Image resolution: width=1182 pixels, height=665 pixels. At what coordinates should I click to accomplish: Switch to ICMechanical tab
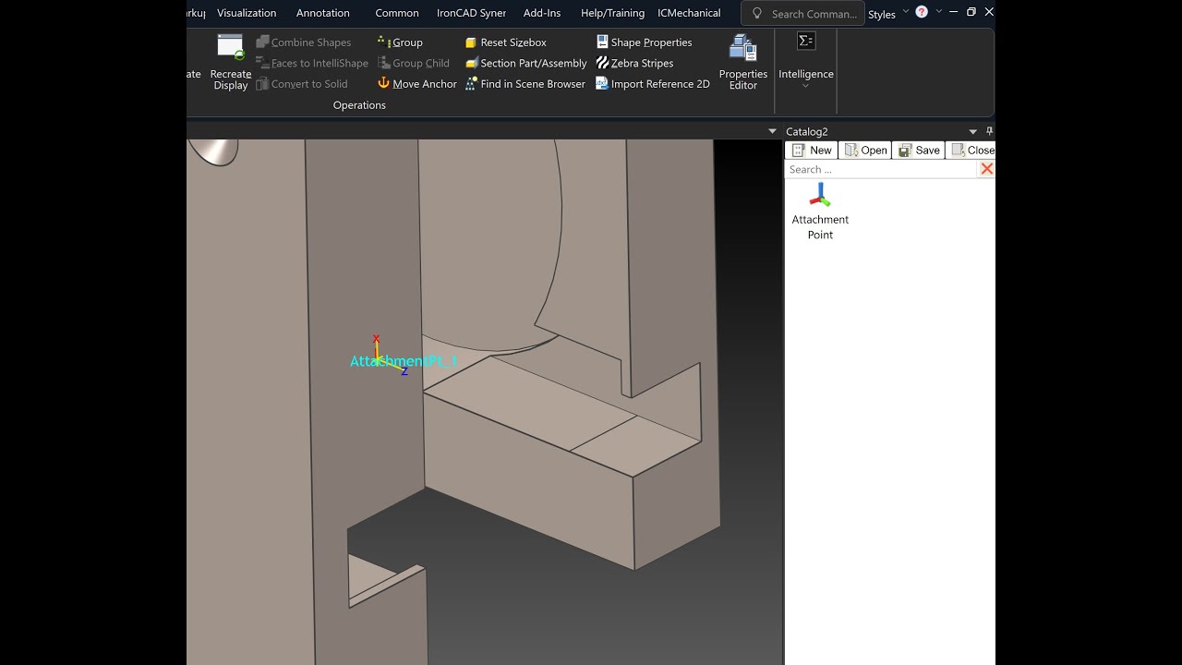click(x=689, y=13)
